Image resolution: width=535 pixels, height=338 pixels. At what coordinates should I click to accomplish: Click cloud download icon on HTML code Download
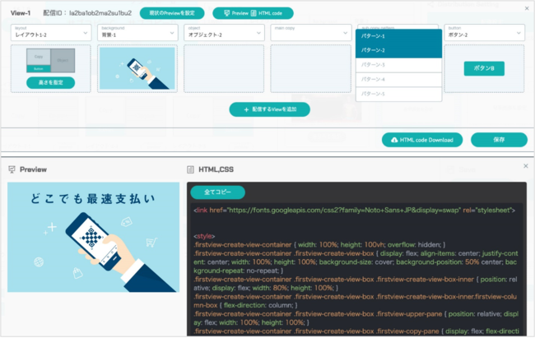coord(394,140)
